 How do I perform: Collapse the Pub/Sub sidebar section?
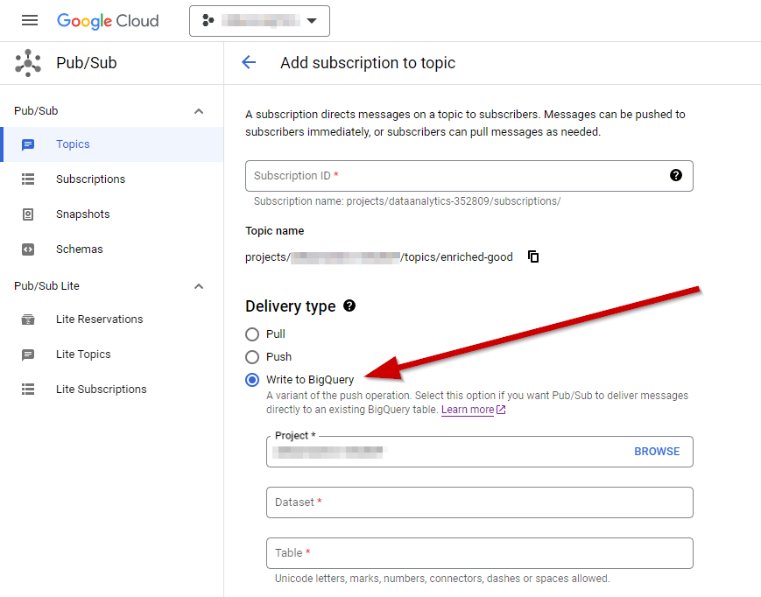[199, 111]
